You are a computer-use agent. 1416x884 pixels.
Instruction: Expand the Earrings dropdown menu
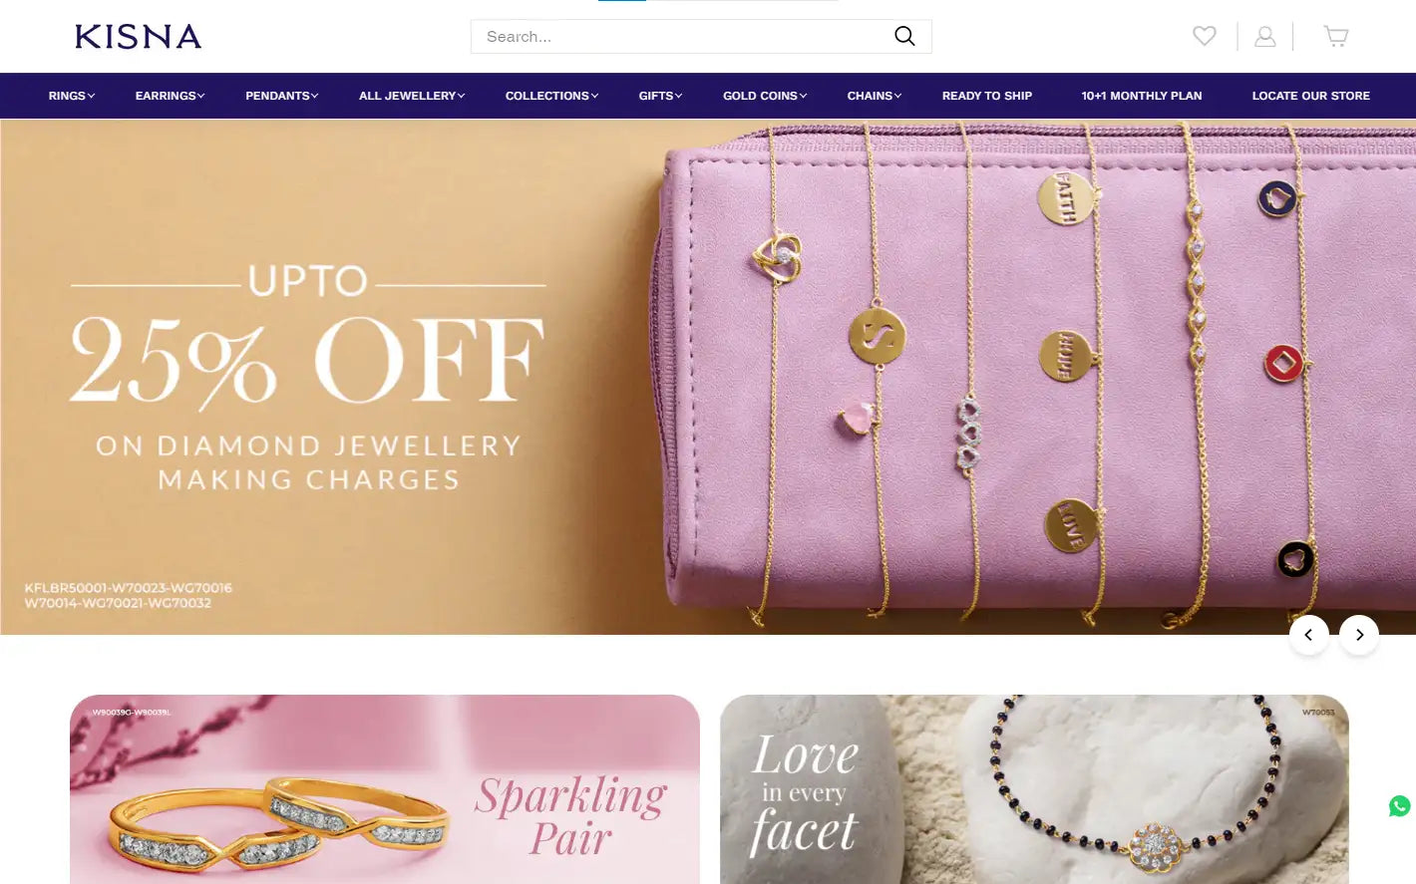171,96
